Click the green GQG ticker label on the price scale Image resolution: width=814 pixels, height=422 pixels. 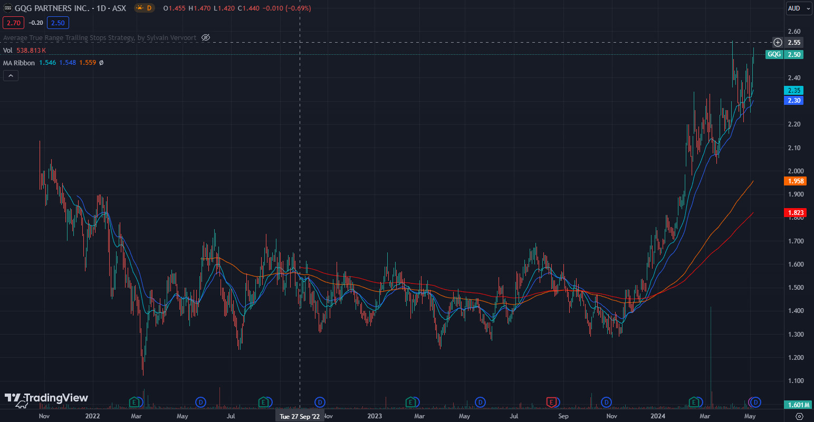point(774,54)
